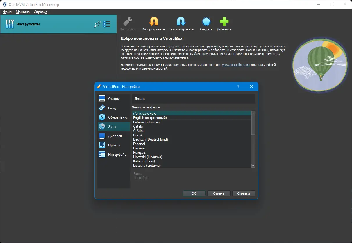Open the Файл menu

[x=7, y=12]
